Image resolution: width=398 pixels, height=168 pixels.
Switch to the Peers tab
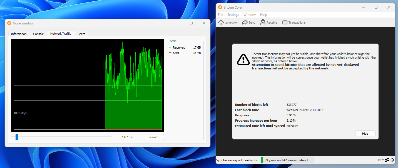81,34
